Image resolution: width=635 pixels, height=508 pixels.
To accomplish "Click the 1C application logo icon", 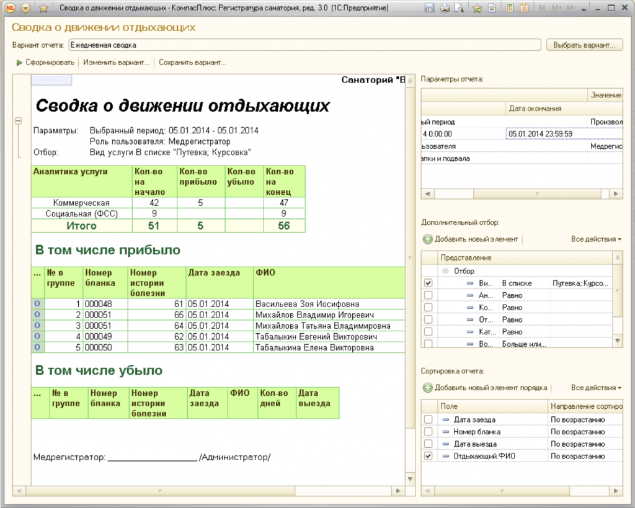I will tap(11, 9).
